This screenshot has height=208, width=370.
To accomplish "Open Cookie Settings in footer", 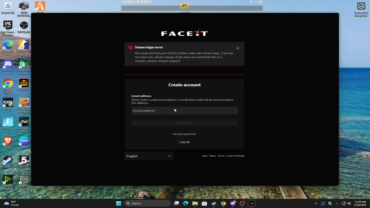I will (235, 156).
